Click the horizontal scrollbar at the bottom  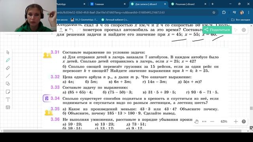pyautogui.click(x=122, y=131)
